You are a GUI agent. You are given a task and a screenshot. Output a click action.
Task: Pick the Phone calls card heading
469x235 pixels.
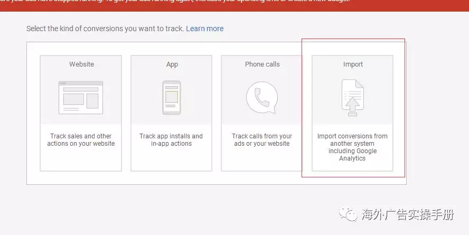click(262, 64)
